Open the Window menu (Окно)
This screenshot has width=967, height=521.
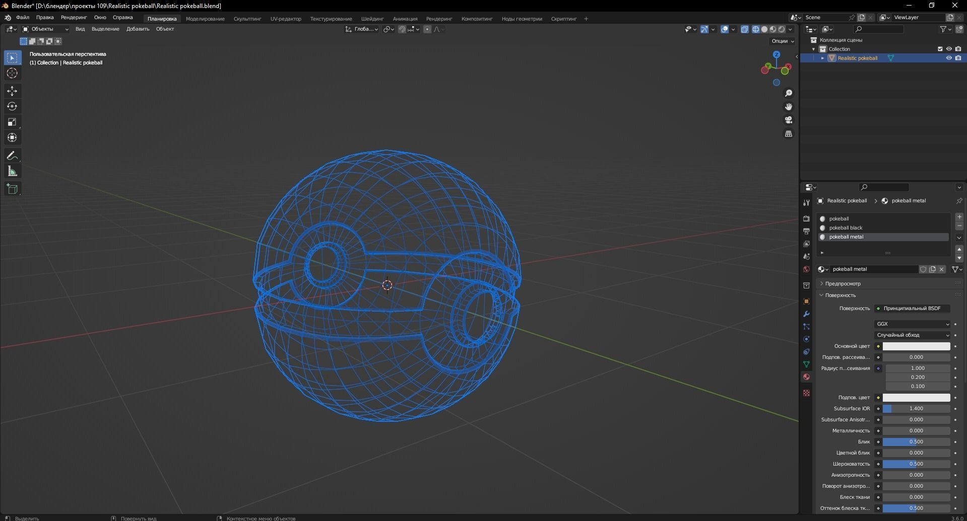(x=100, y=18)
